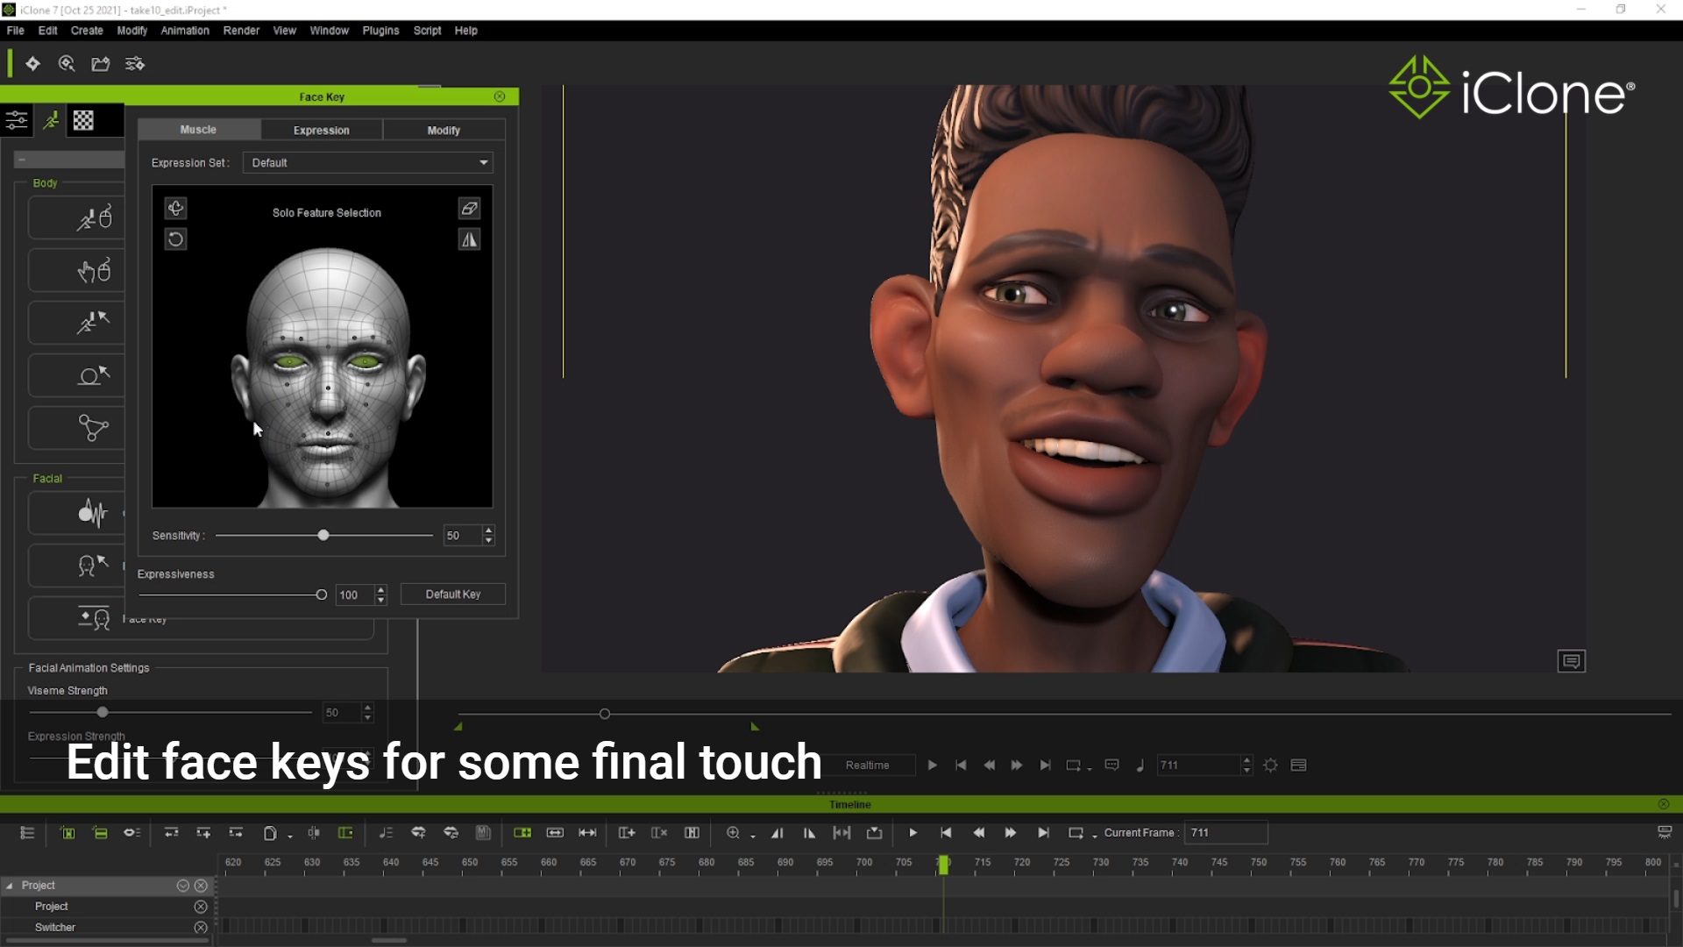Click the open folder icon in top toolbar
1683x947 pixels.
pyautogui.click(x=101, y=64)
